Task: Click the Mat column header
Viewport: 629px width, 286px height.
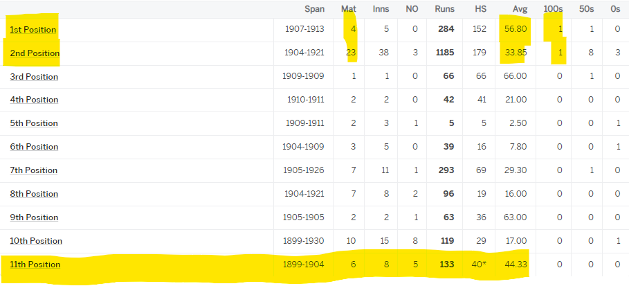Action: (x=349, y=9)
